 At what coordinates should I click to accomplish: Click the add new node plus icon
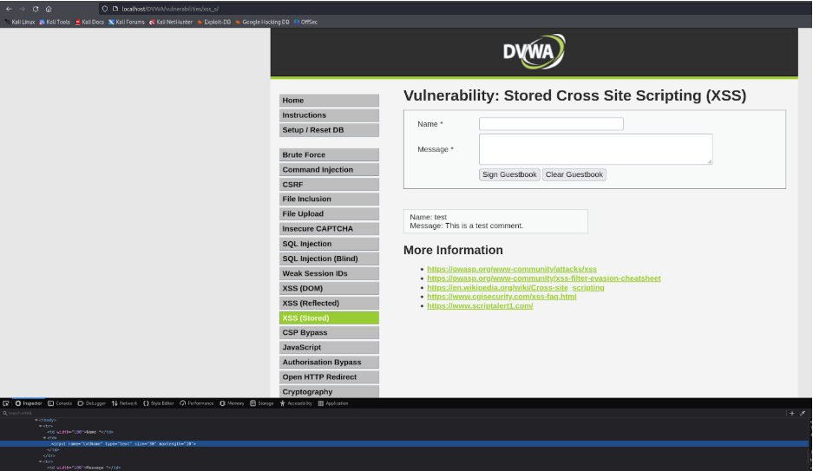pos(792,414)
